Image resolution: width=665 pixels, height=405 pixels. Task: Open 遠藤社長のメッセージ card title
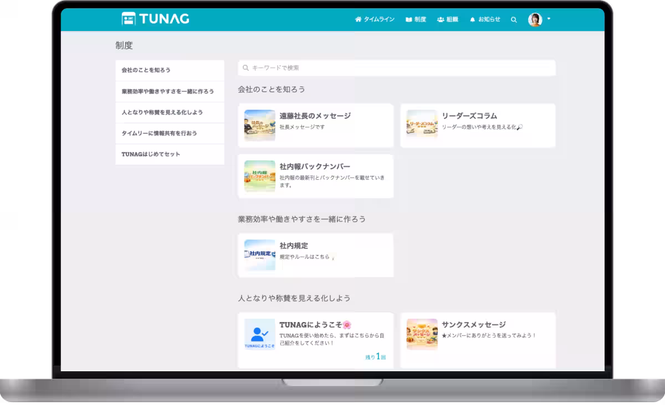tap(315, 116)
